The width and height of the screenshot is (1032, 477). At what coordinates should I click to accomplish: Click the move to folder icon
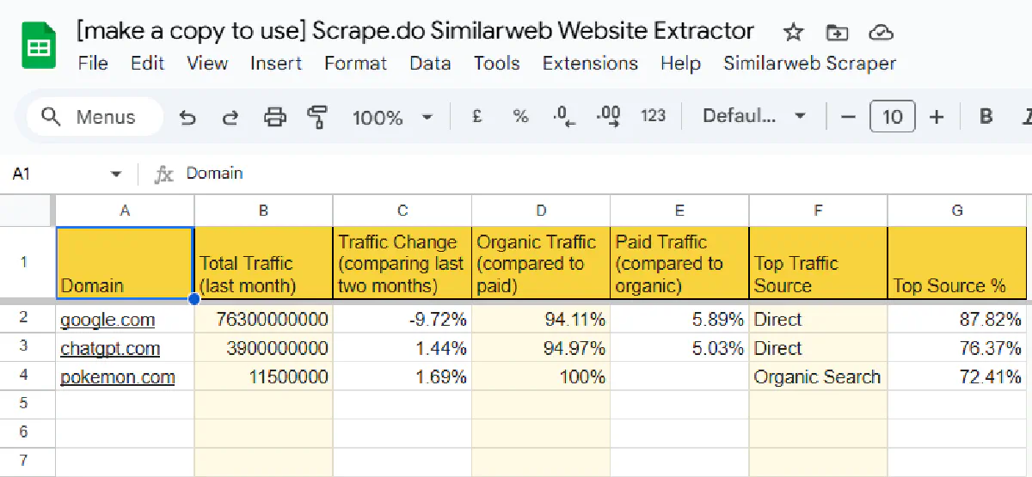tap(836, 33)
